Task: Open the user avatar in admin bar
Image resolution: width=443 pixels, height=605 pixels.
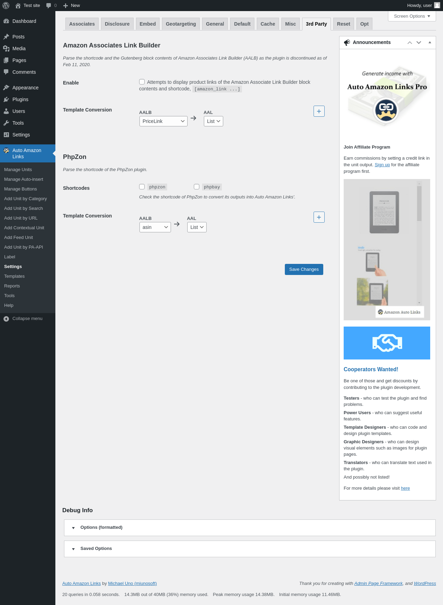Action: click(437, 6)
